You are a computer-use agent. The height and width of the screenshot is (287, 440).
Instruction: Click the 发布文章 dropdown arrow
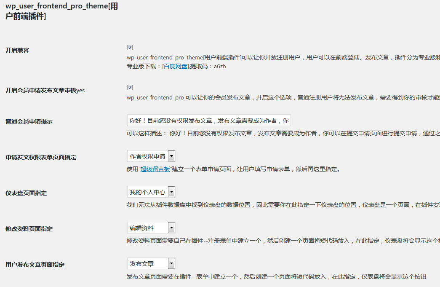coord(171,263)
